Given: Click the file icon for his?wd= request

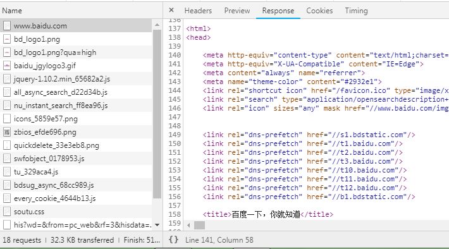Looking at the screenshot, I should 7,225.
